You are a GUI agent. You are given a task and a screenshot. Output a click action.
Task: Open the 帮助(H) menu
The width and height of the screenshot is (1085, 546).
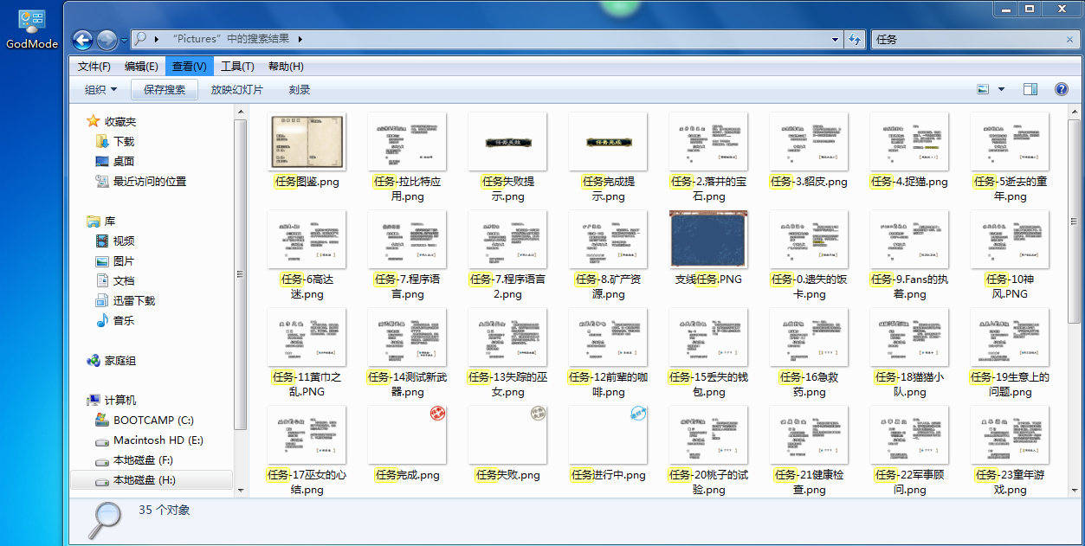pos(286,67)
